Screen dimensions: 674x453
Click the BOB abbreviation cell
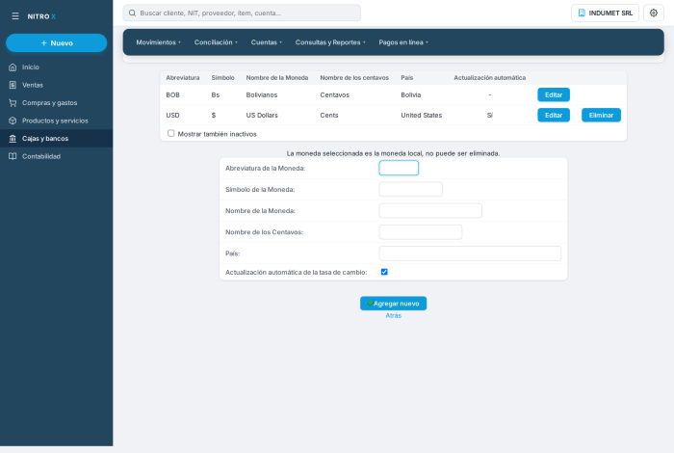tap(172, 94)
